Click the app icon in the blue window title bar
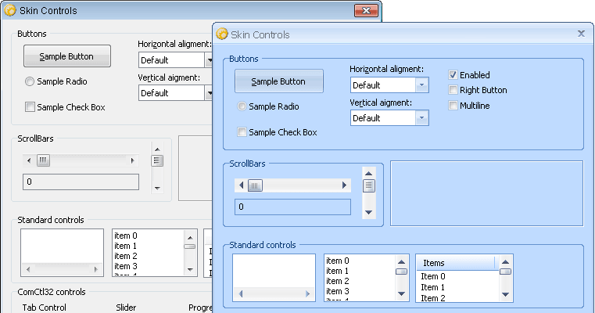The image size is (595, 313). [222, 34]
